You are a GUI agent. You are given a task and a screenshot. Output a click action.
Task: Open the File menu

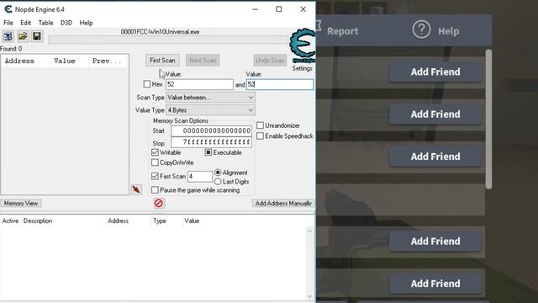pos(8,23)
